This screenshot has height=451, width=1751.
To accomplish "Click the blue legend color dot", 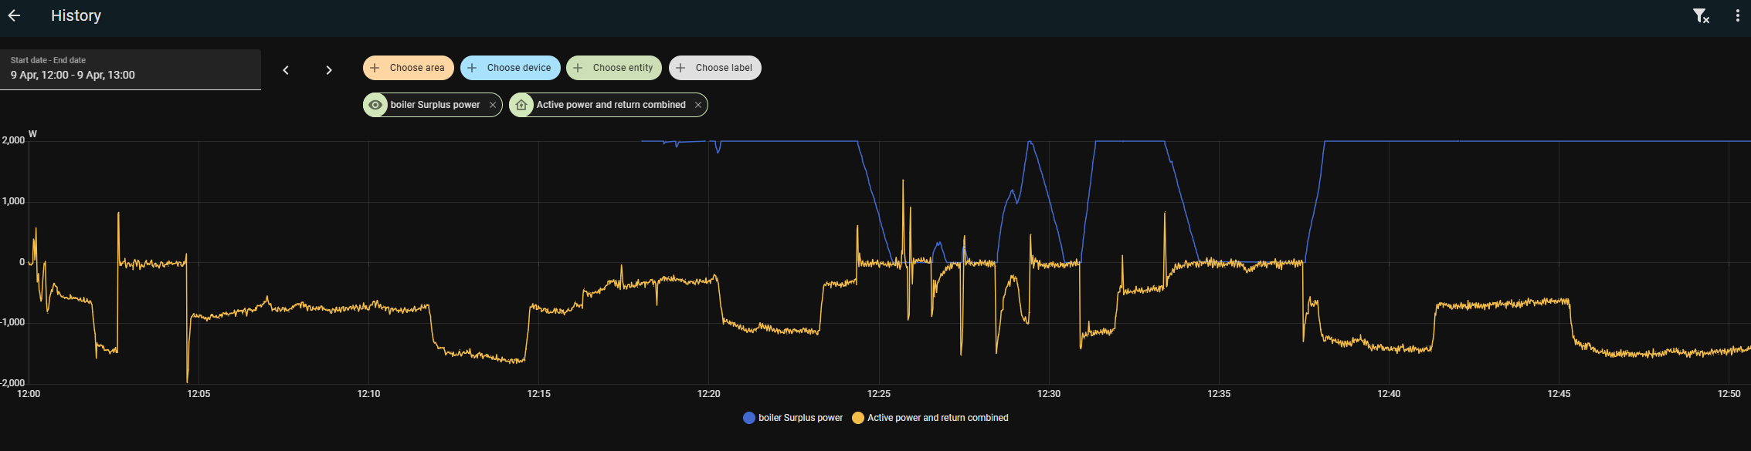I will point(749,418).
